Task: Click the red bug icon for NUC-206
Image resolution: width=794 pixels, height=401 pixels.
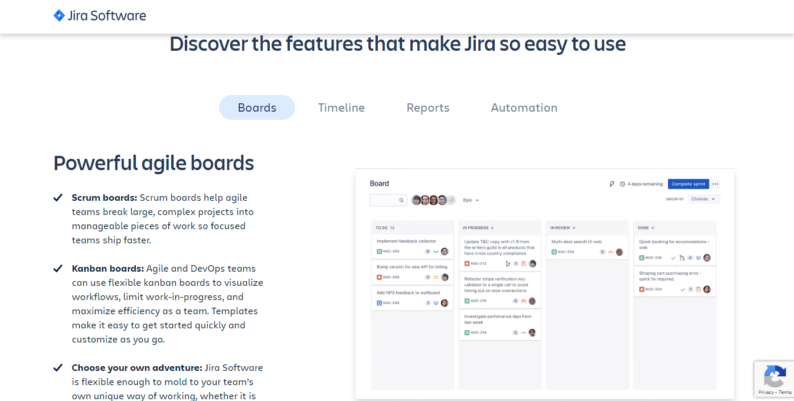Action: coord(379,277)
